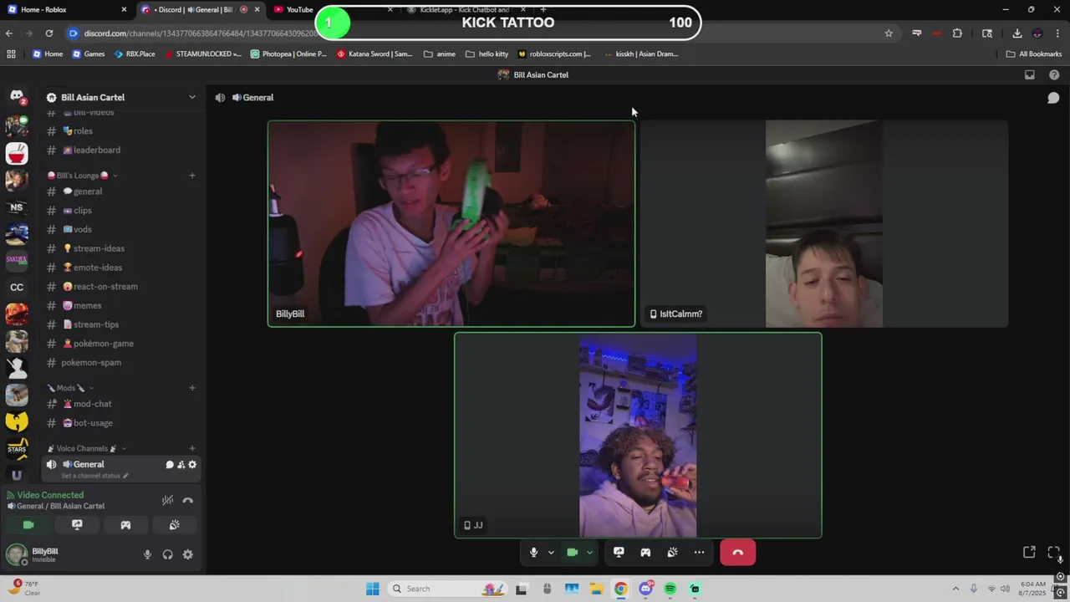Screen dimensions: 1070x602
Task: Mute microphone beside BillyBill user panel
Action: tap(147, 554)
